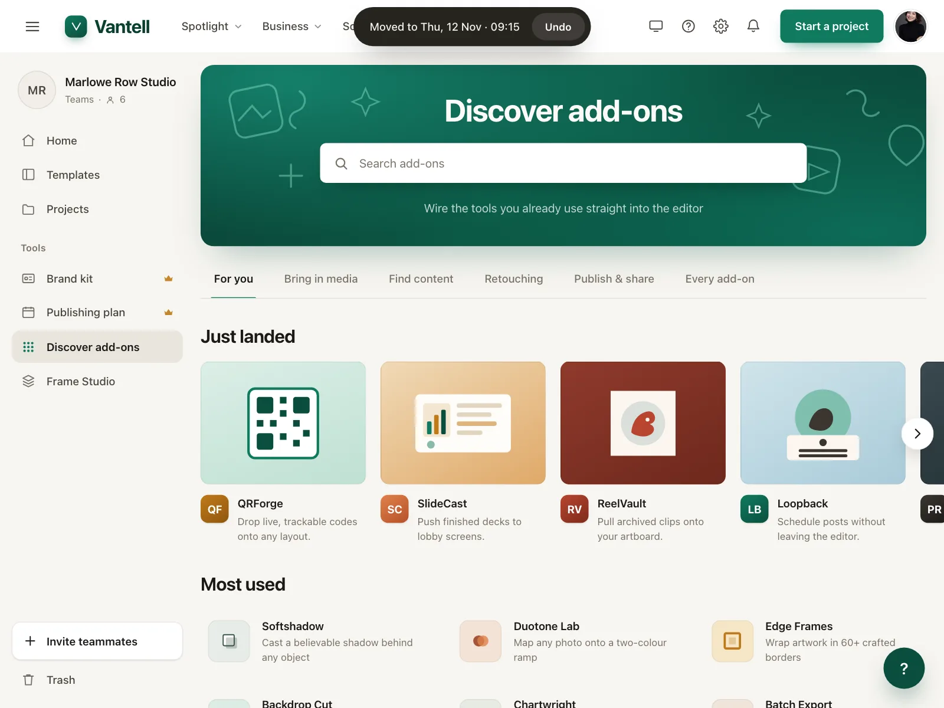This screenshot has width=944, height=708.
Task: Open the presentation screen icon
Action: point(656,26)
